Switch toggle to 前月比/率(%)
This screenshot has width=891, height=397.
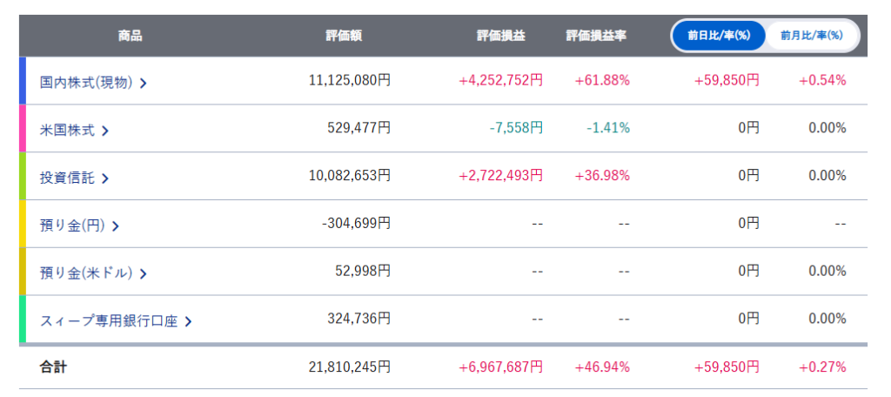click(x=811, y=36)
